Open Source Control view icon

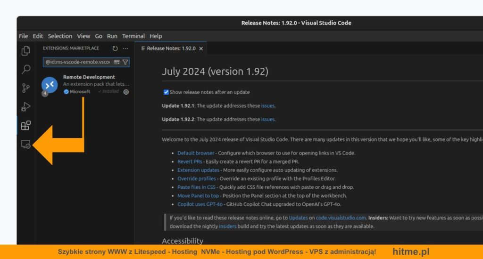click(26, 88)
